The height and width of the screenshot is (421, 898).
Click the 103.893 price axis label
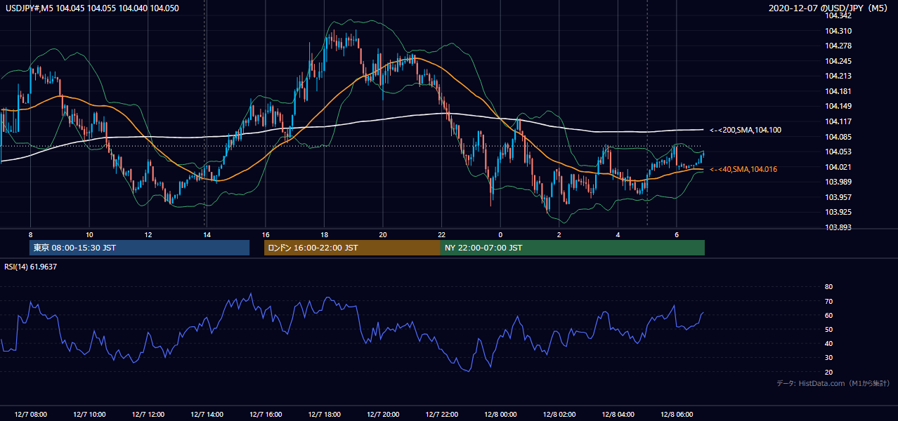(x=838, y=227)
